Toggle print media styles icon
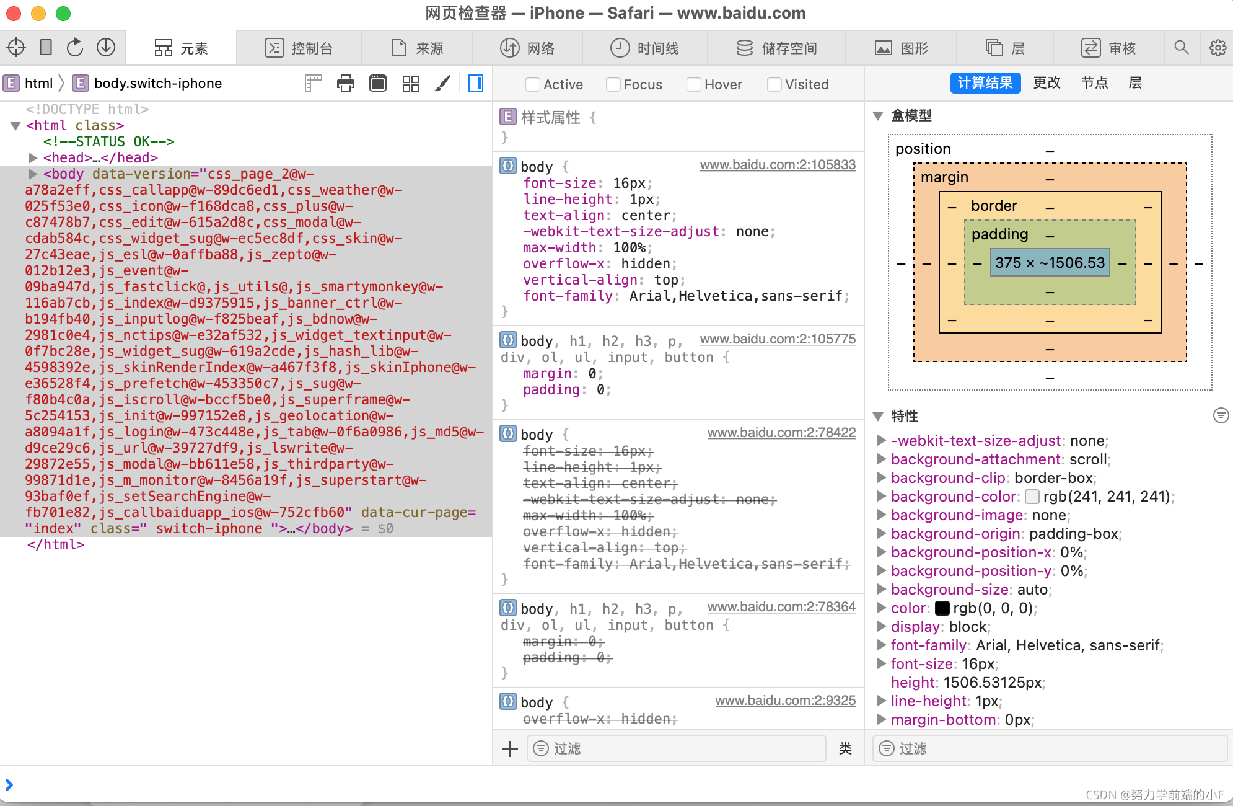Viewport: 1233px width, 806px height. 346,83
